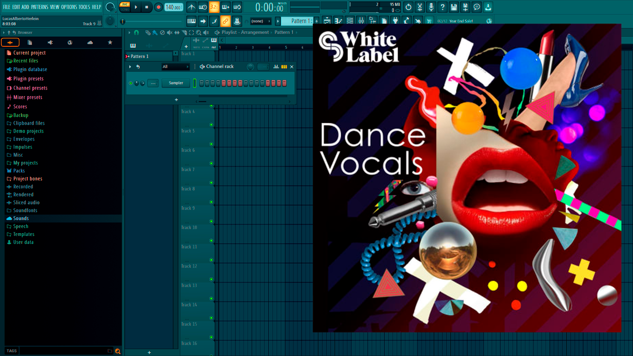Adjust the master volume knob
Screen dimensions: 633x356
[x=110, y=7]
